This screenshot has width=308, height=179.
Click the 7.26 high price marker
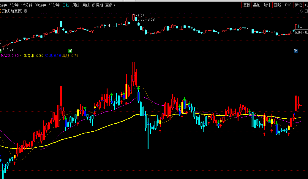tap(141, 16)
